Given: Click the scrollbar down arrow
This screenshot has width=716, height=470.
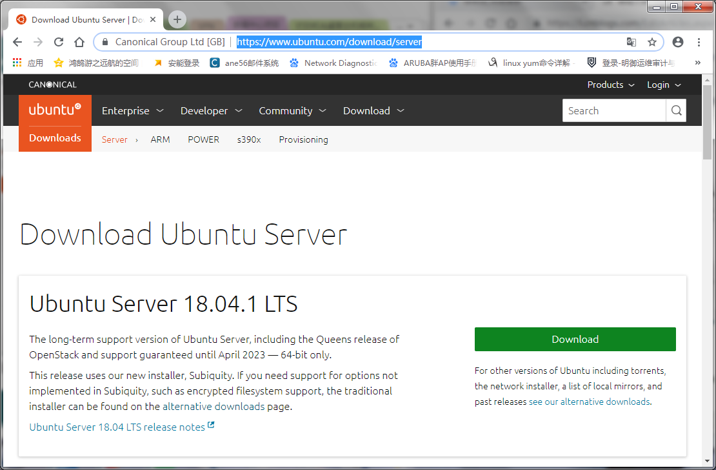Looking at the screenshot, I should pos(708,462).
